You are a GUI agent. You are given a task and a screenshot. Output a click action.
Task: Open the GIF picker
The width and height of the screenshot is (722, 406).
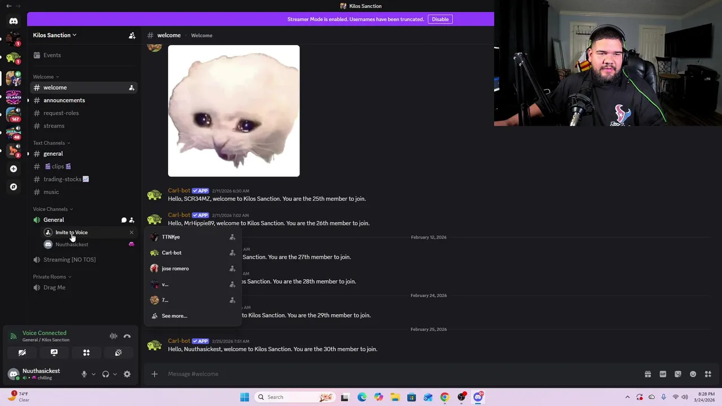663,374
